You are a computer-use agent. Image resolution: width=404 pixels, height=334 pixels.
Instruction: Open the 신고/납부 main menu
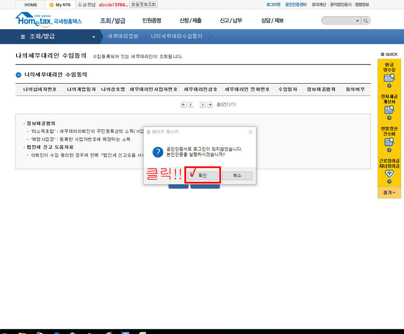[x=231, y=21]
